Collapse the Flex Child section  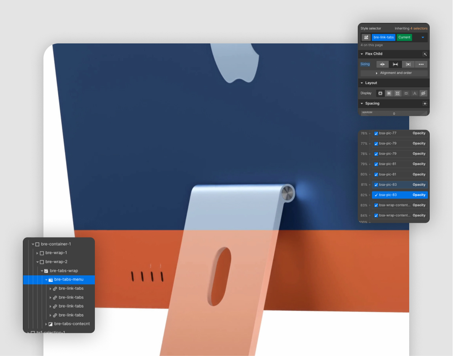pos(362,54)
